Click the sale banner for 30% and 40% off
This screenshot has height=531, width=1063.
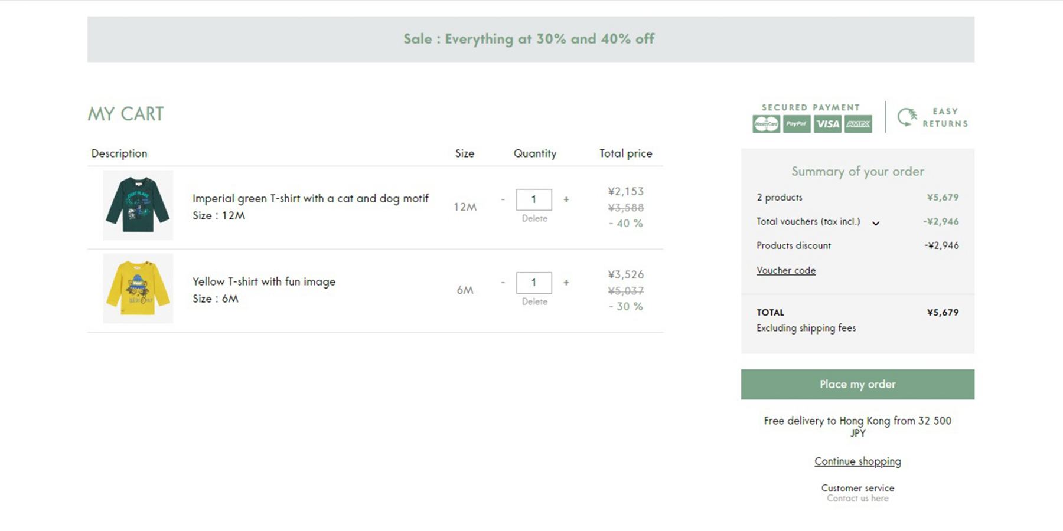pos(530,39)
